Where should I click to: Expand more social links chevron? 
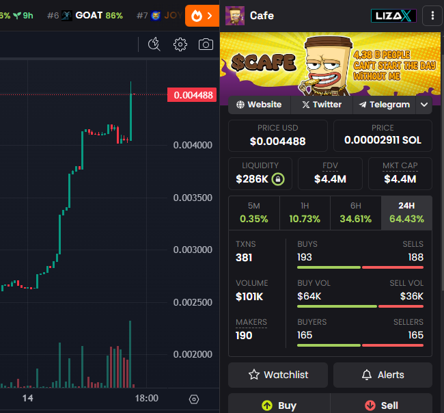(424, 105)
